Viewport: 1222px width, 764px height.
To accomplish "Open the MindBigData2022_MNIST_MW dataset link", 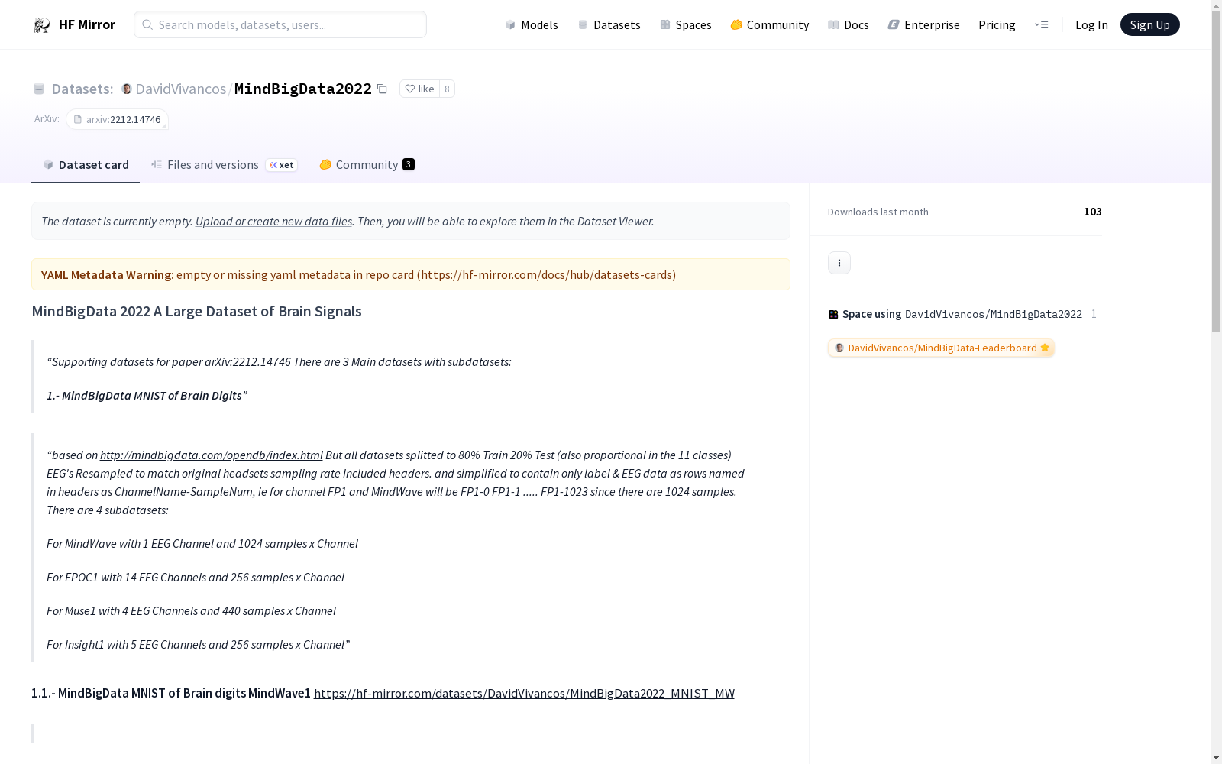I will (524, 693).
